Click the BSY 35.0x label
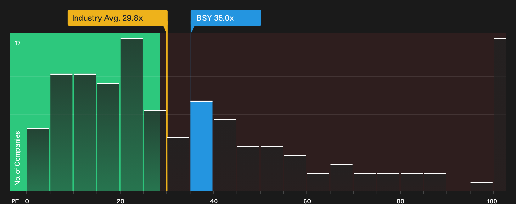The width and height of the screenshot is (516, 204). [226, 18]
